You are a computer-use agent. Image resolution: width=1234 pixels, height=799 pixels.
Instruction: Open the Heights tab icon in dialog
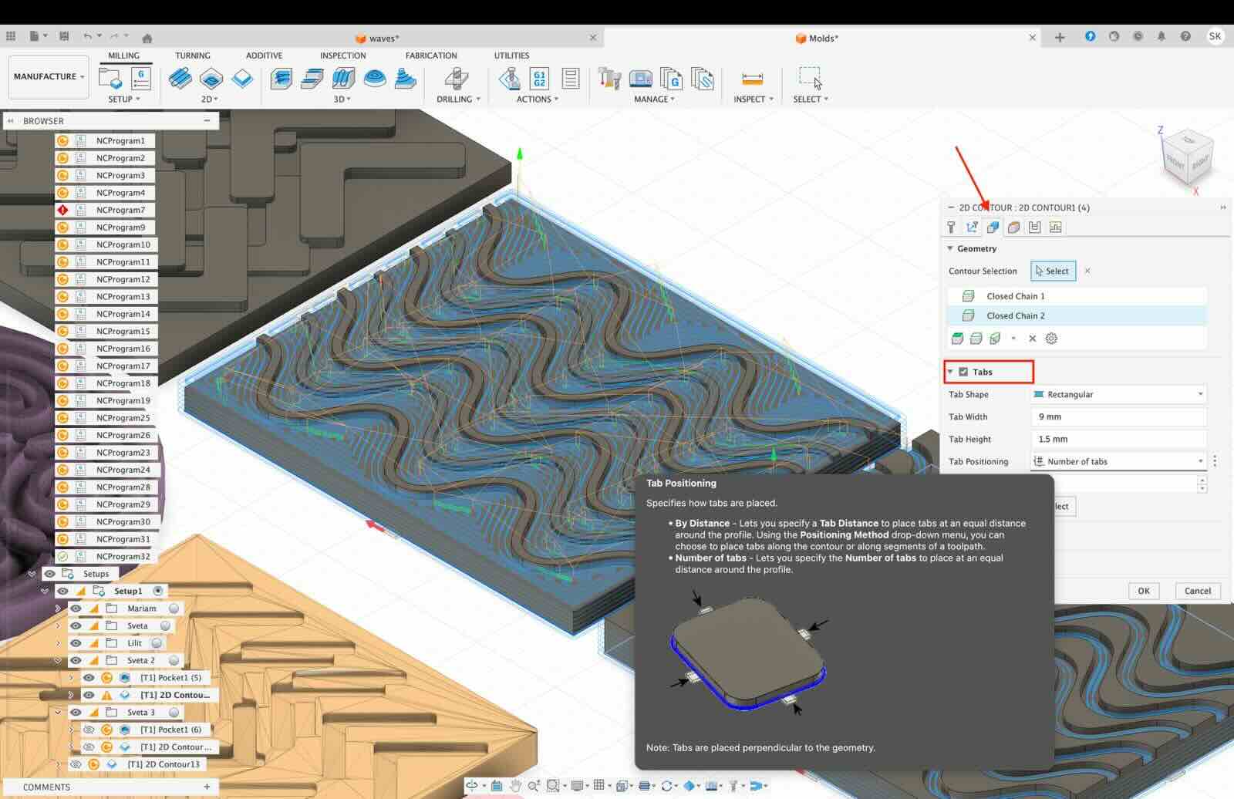(x=1013, y=228)
